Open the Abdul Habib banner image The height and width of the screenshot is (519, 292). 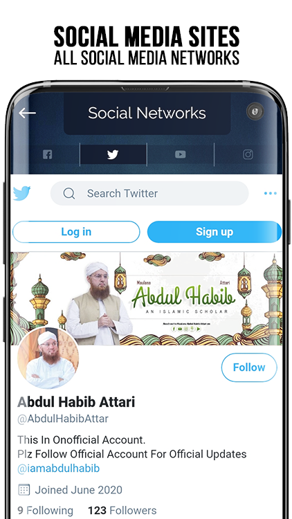click(146, 298)
